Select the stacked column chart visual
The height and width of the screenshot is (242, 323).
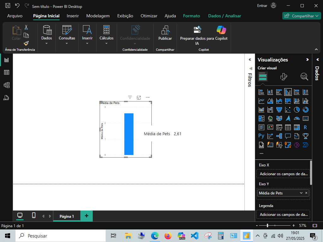point(270,92)
